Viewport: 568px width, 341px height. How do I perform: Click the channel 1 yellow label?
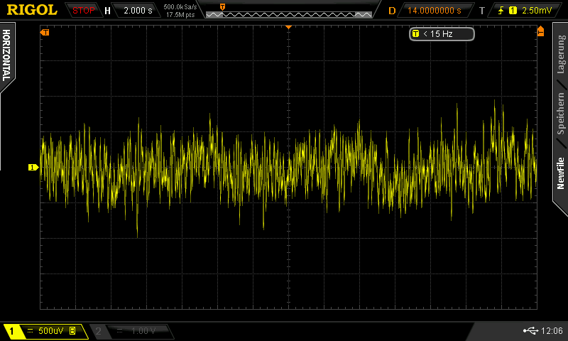tap(11, 331)
